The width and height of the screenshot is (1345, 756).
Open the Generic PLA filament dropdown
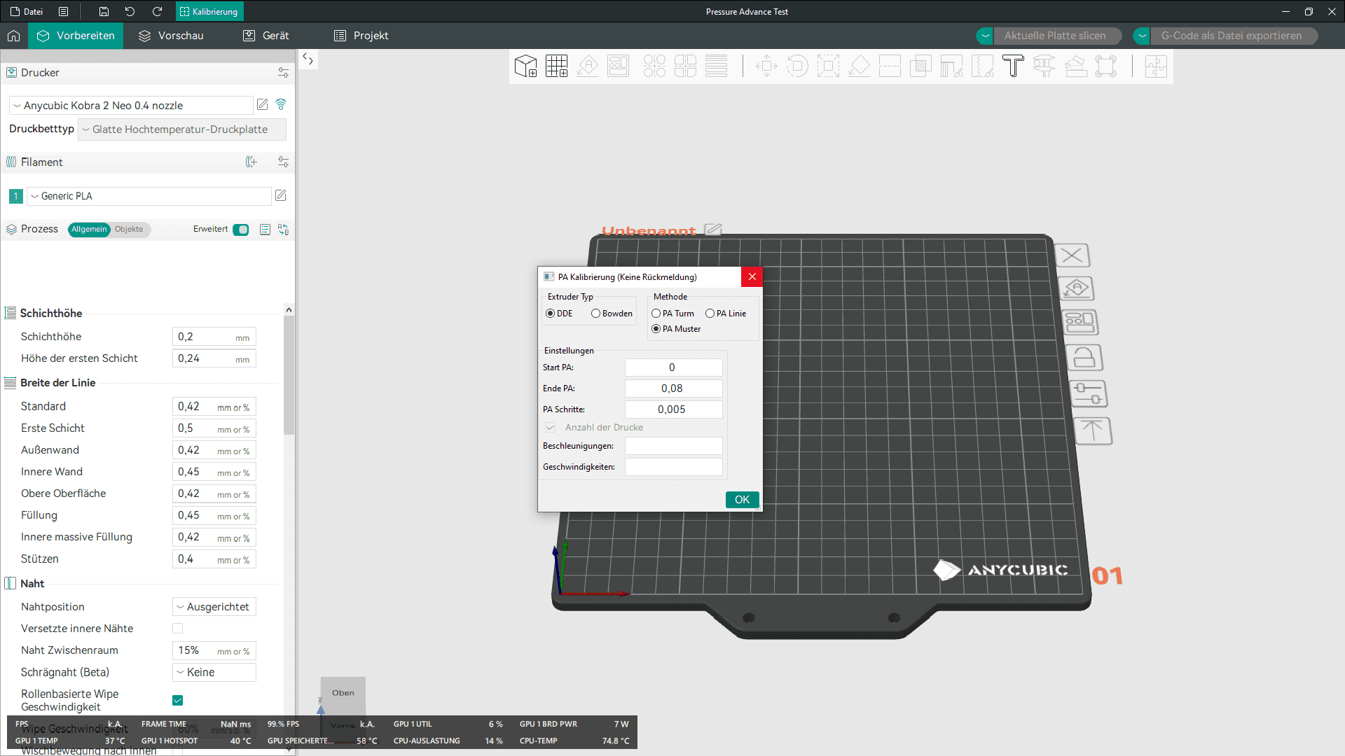(149, 196)
